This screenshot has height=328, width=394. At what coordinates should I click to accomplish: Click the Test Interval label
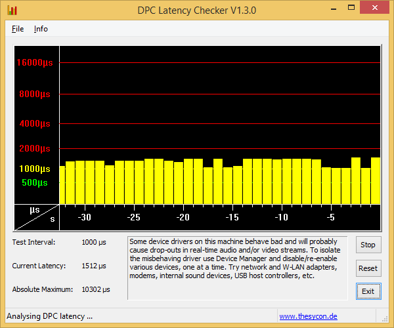(33, 243)
